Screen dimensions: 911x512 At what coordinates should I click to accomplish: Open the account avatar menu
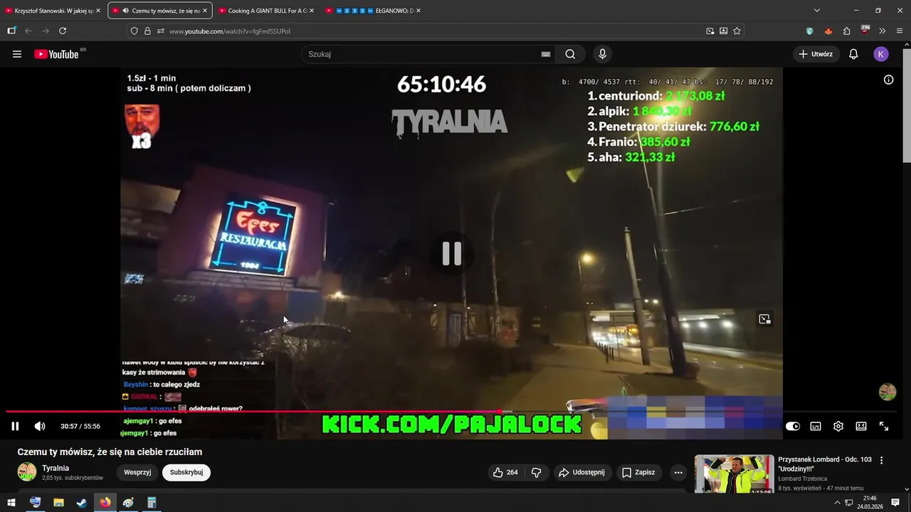tap(881, 54)
